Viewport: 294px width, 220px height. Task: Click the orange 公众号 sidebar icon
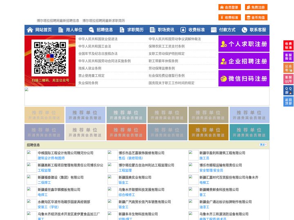[x=288, y=68]
